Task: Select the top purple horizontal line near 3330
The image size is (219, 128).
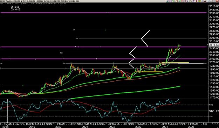Action: click(103, 13)
